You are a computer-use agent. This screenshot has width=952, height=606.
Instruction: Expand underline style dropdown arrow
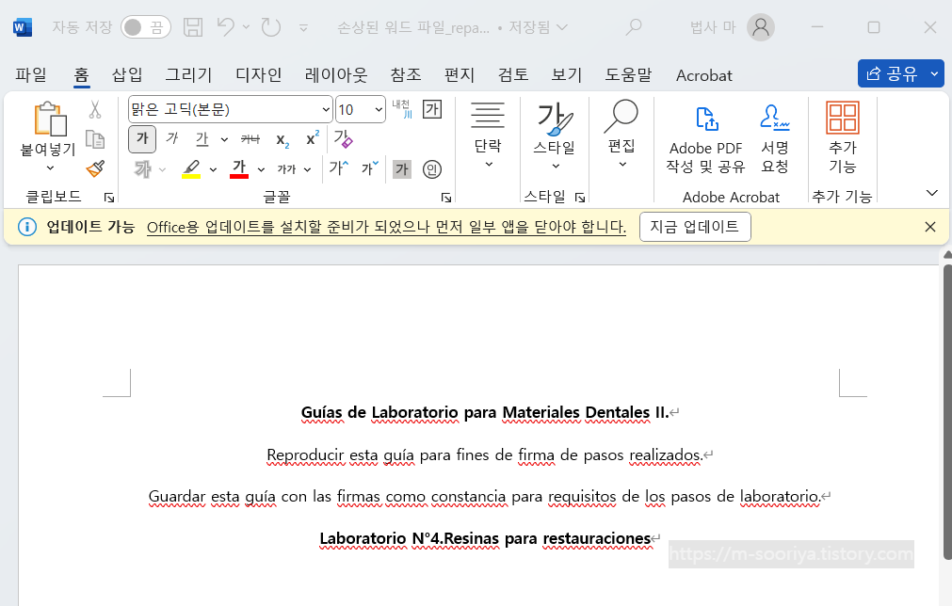click(224, 139)
